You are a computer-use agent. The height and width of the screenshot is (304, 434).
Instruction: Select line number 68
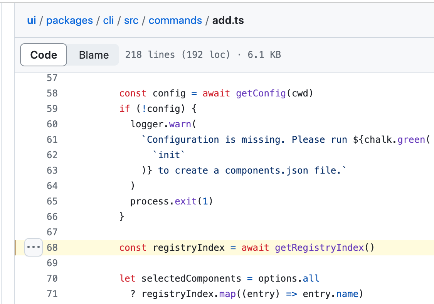click(52, 247)
